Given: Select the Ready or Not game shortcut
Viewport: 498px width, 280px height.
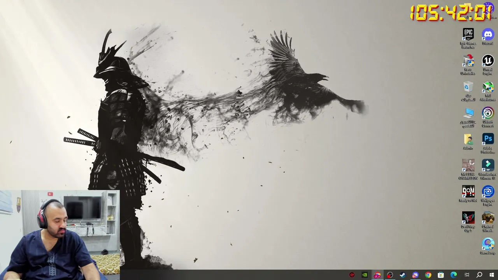Looking at the screenshot, I should pyautogui.click(x=468, y=194).
